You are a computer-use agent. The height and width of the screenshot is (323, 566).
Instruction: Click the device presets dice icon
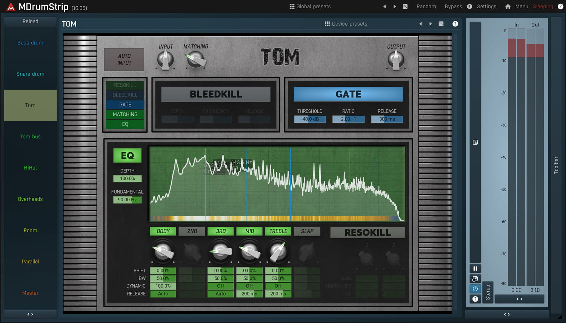pyautogui.click(x=441, y=24)
